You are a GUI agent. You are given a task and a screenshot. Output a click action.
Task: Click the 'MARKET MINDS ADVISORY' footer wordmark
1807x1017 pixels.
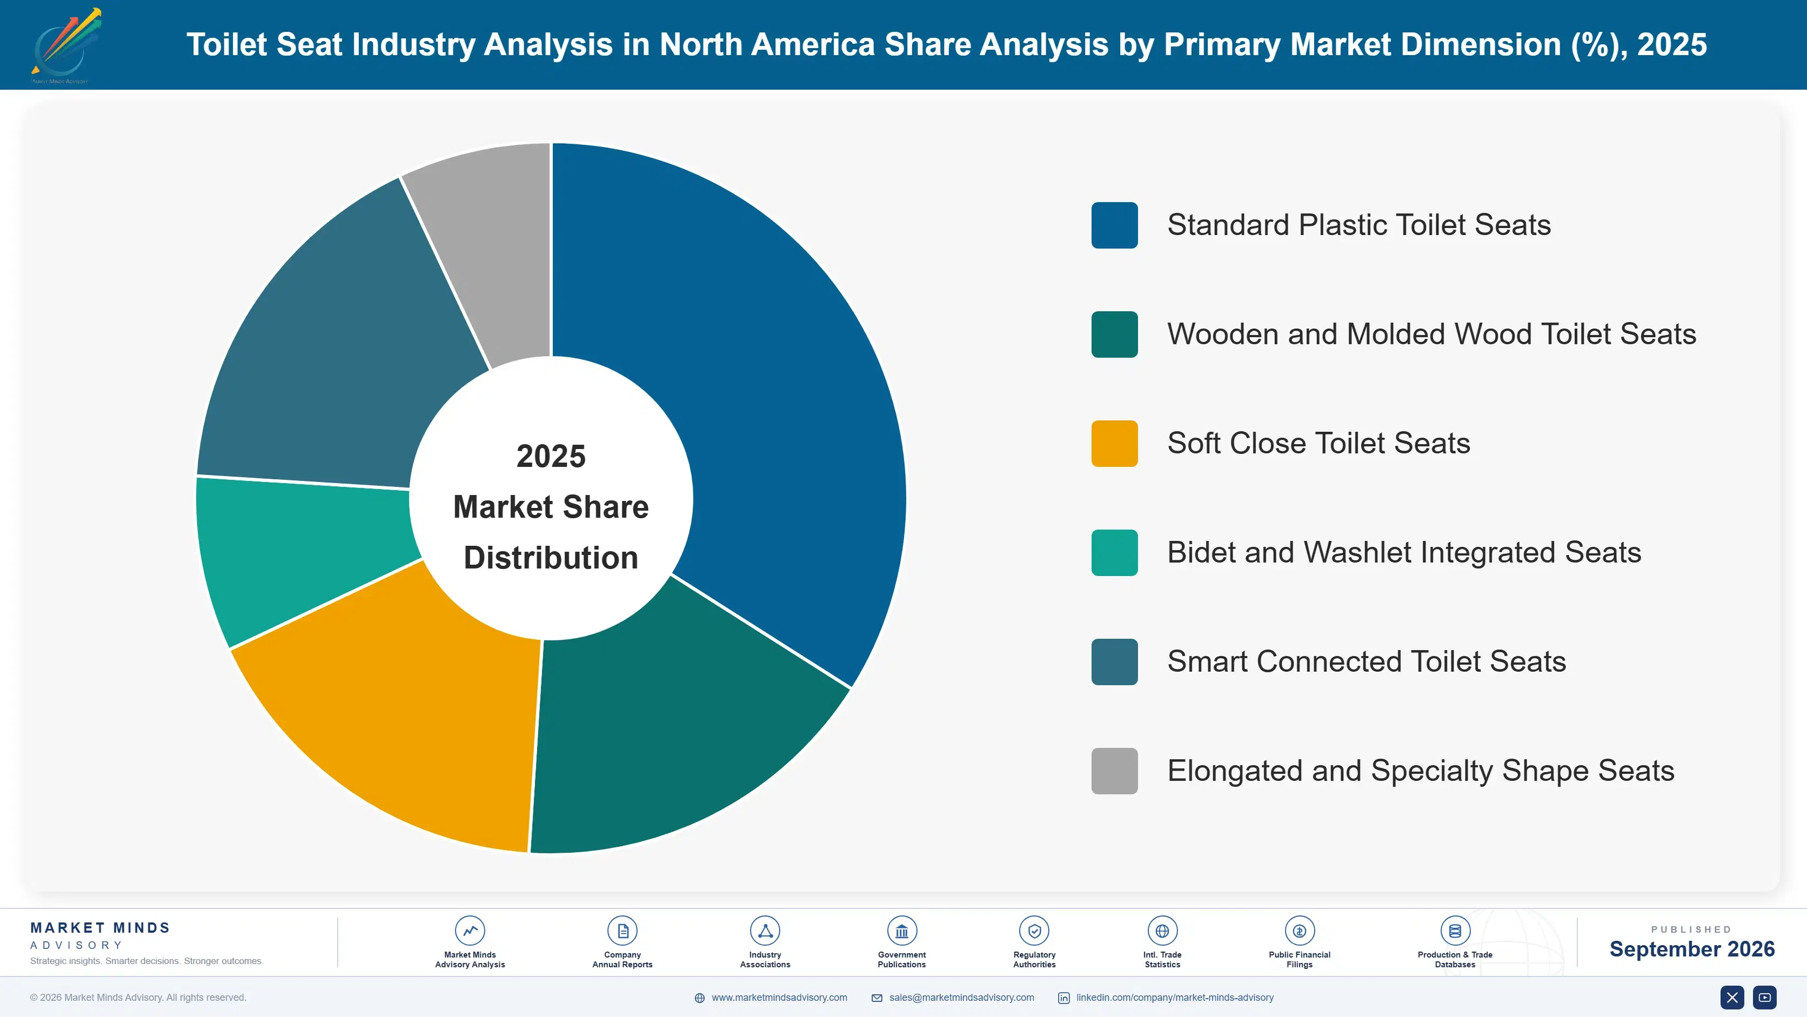pyautogui.click(x=101, y=935)
